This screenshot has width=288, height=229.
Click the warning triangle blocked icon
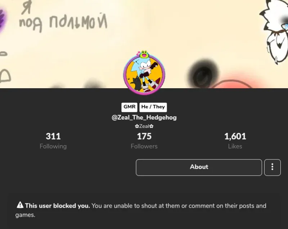tap(20, 205)
